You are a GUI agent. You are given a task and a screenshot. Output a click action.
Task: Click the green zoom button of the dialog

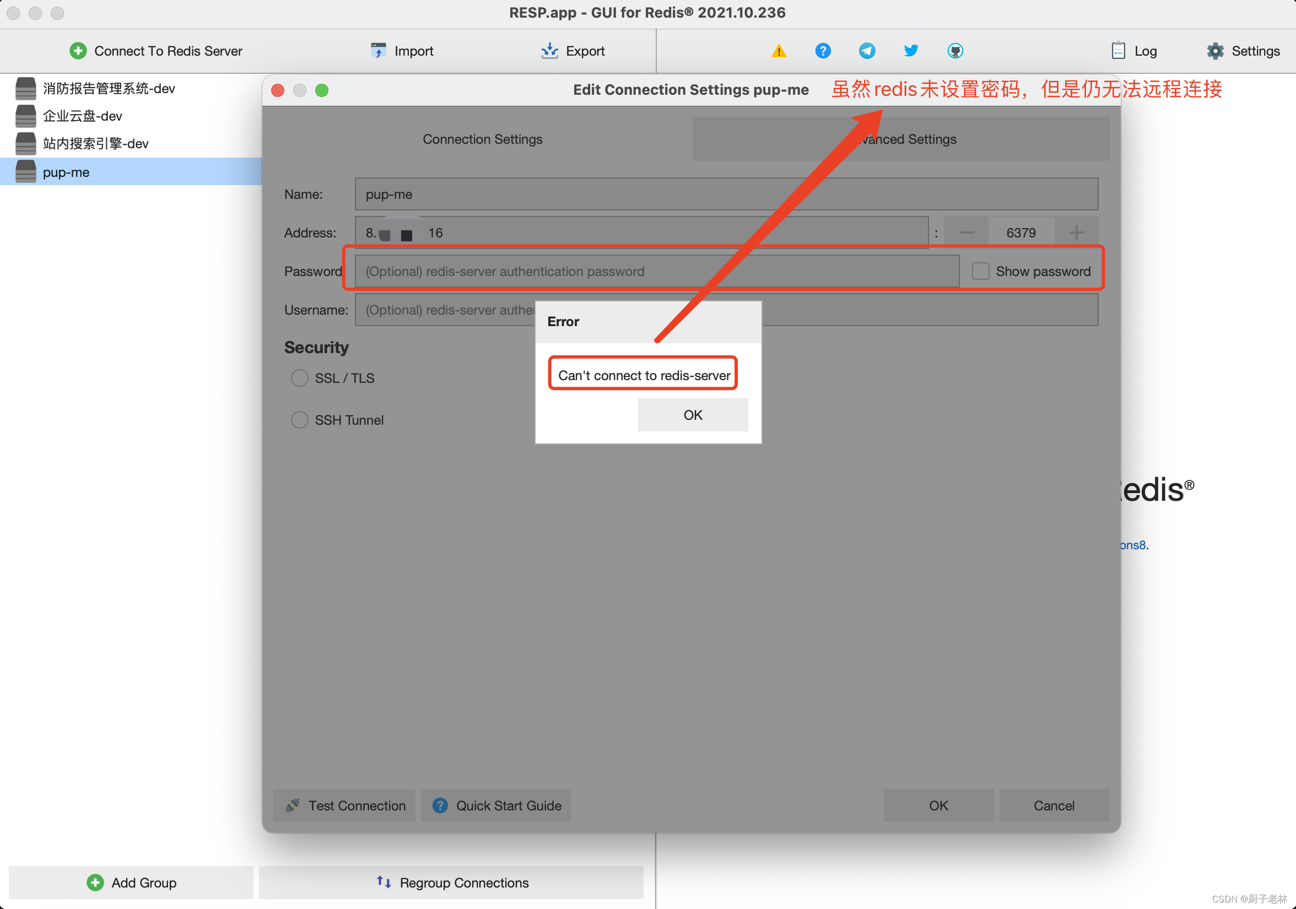(x=322, y=90)
